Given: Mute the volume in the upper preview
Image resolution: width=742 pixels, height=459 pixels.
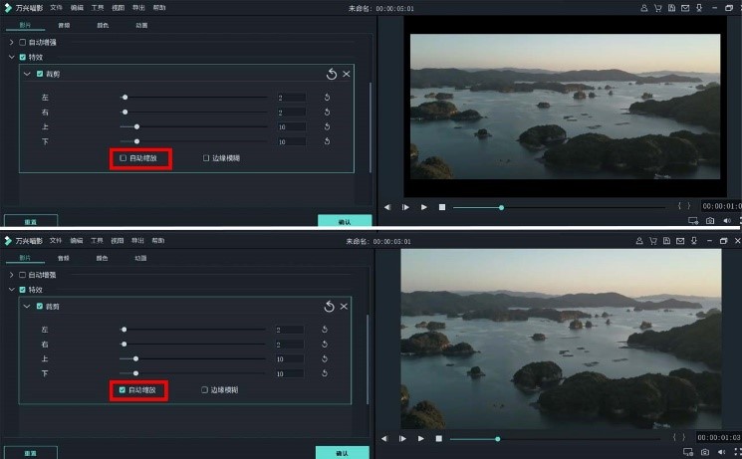Looking at the screenshot, I should pos(727,220).
